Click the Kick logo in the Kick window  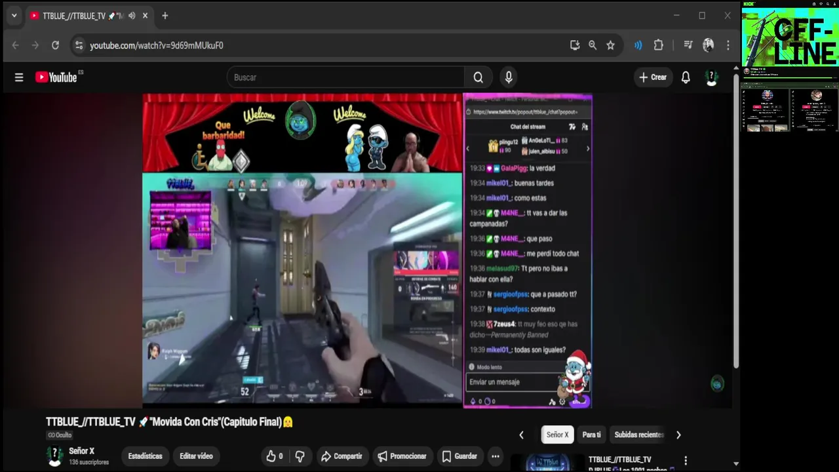(x=749, y=4)
